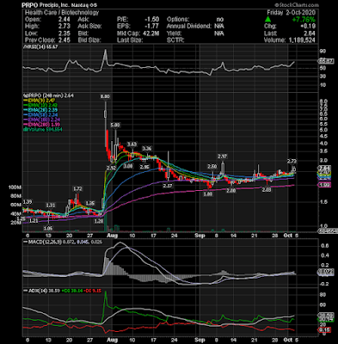Viewport: 338px width, 344px height.
Task: Click the Options value 'no'
Action: click(x=220, y=20)
